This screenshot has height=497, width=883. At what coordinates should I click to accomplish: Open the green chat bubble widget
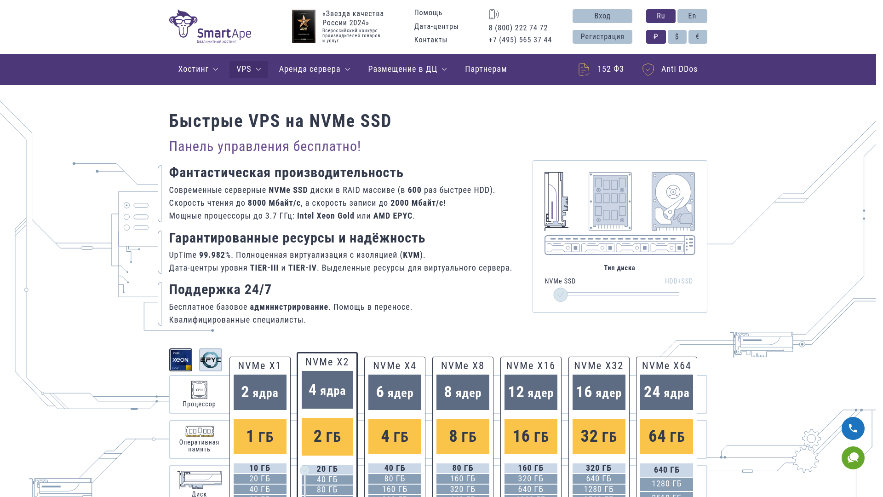(x=853, y=458)
